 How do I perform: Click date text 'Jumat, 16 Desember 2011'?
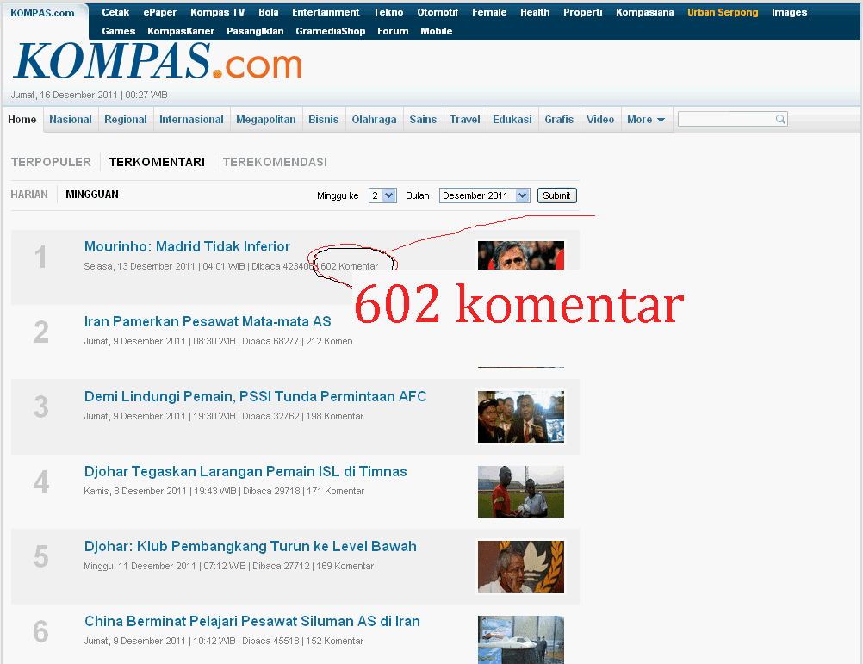[x=64, y=95]
